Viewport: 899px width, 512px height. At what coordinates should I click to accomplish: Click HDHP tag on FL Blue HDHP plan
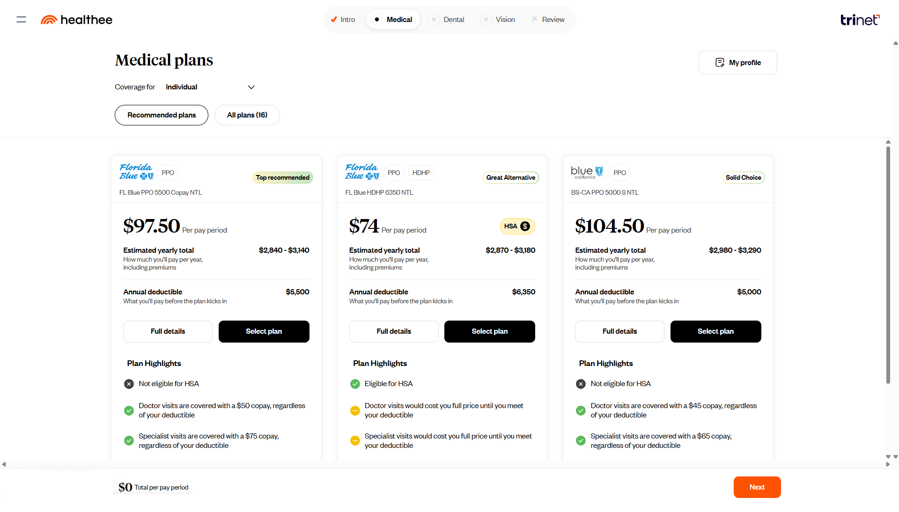(421, 173)
